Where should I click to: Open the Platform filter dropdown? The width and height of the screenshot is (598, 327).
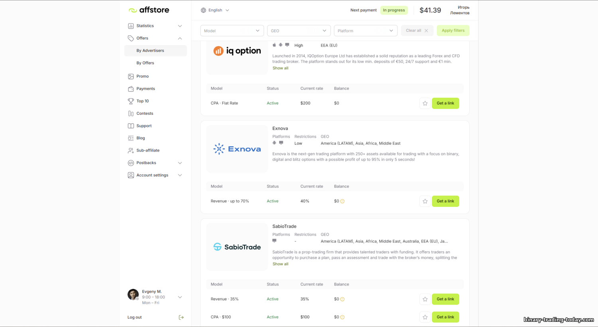pos(366,31)
